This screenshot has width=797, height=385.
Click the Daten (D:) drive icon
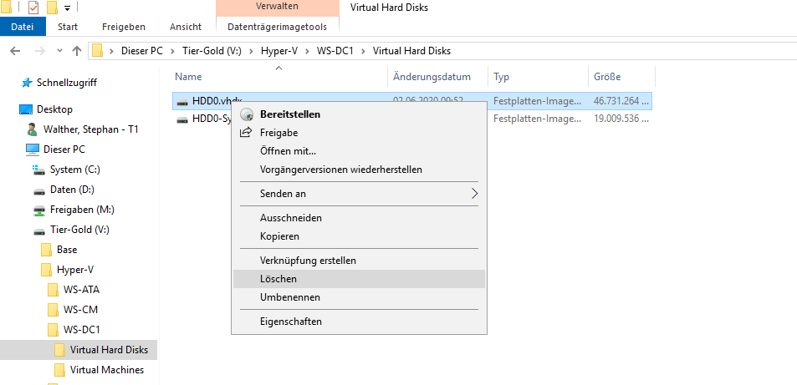pos(39,190)
